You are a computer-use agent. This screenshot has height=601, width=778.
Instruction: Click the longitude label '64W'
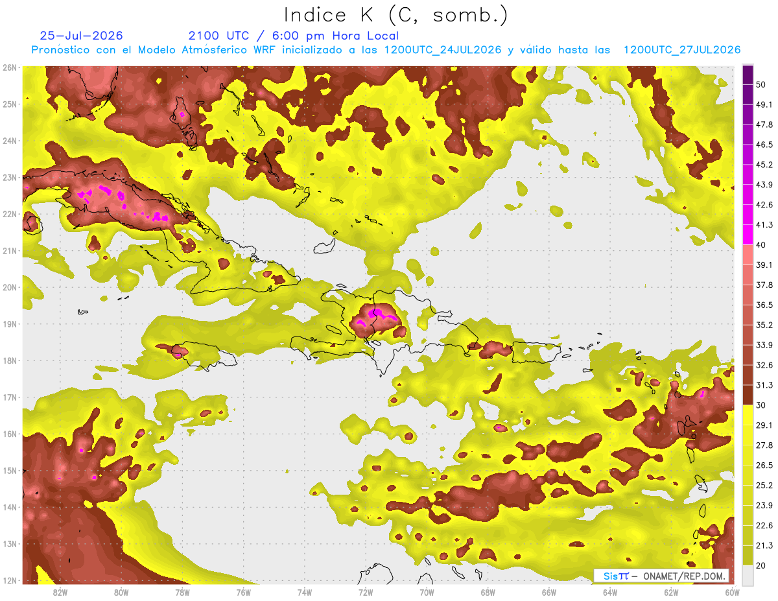(610, 592)
